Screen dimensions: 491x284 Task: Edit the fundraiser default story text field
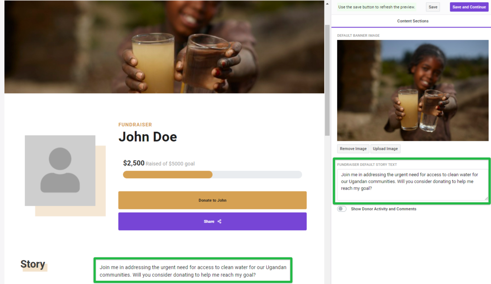(413, 185)
